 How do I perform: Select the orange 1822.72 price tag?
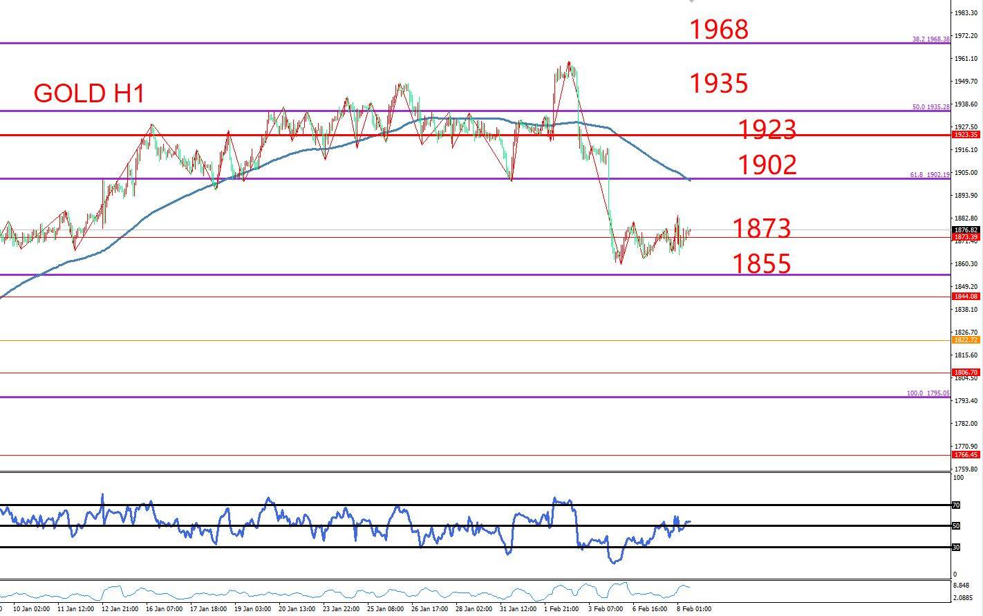point(966,340)
